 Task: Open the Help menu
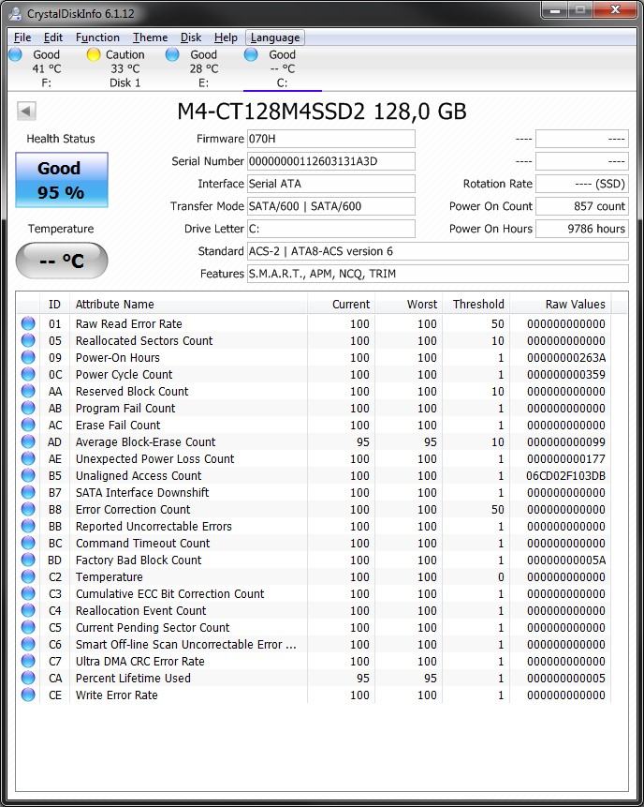(226, 37)
